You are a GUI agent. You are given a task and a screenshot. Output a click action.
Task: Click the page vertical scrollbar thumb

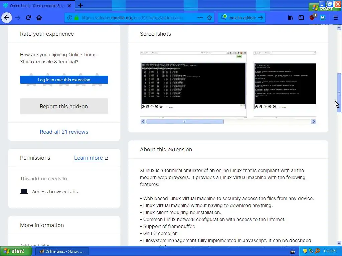coord(339,93)
